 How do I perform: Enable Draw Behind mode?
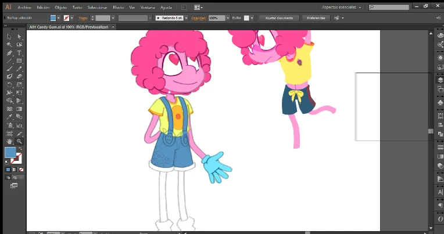click(15, 178)
